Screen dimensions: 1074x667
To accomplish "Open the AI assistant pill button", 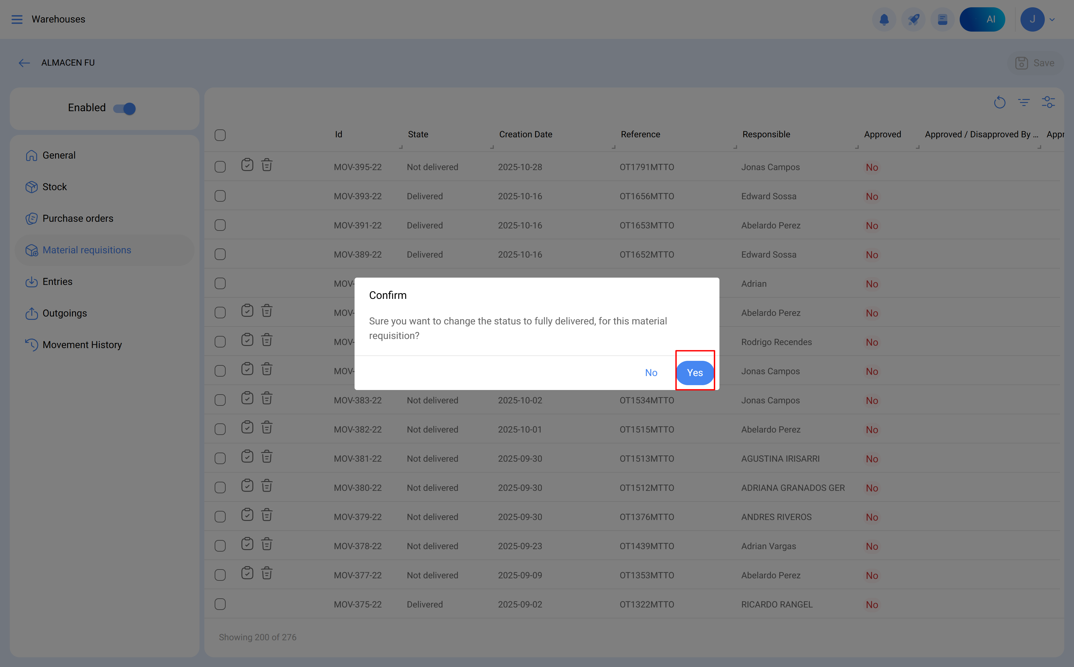I will (982, 19).
